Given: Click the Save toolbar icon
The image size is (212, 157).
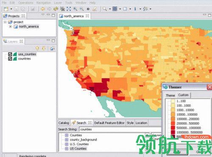Looking at the screenshot, I should (16, 9).
